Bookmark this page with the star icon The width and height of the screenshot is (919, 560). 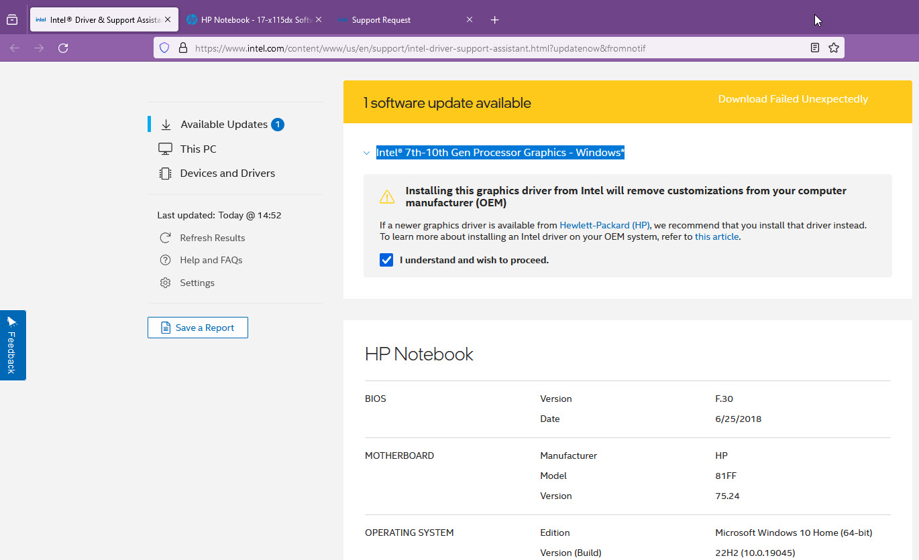pyautogui.click(x=834, y=48)
